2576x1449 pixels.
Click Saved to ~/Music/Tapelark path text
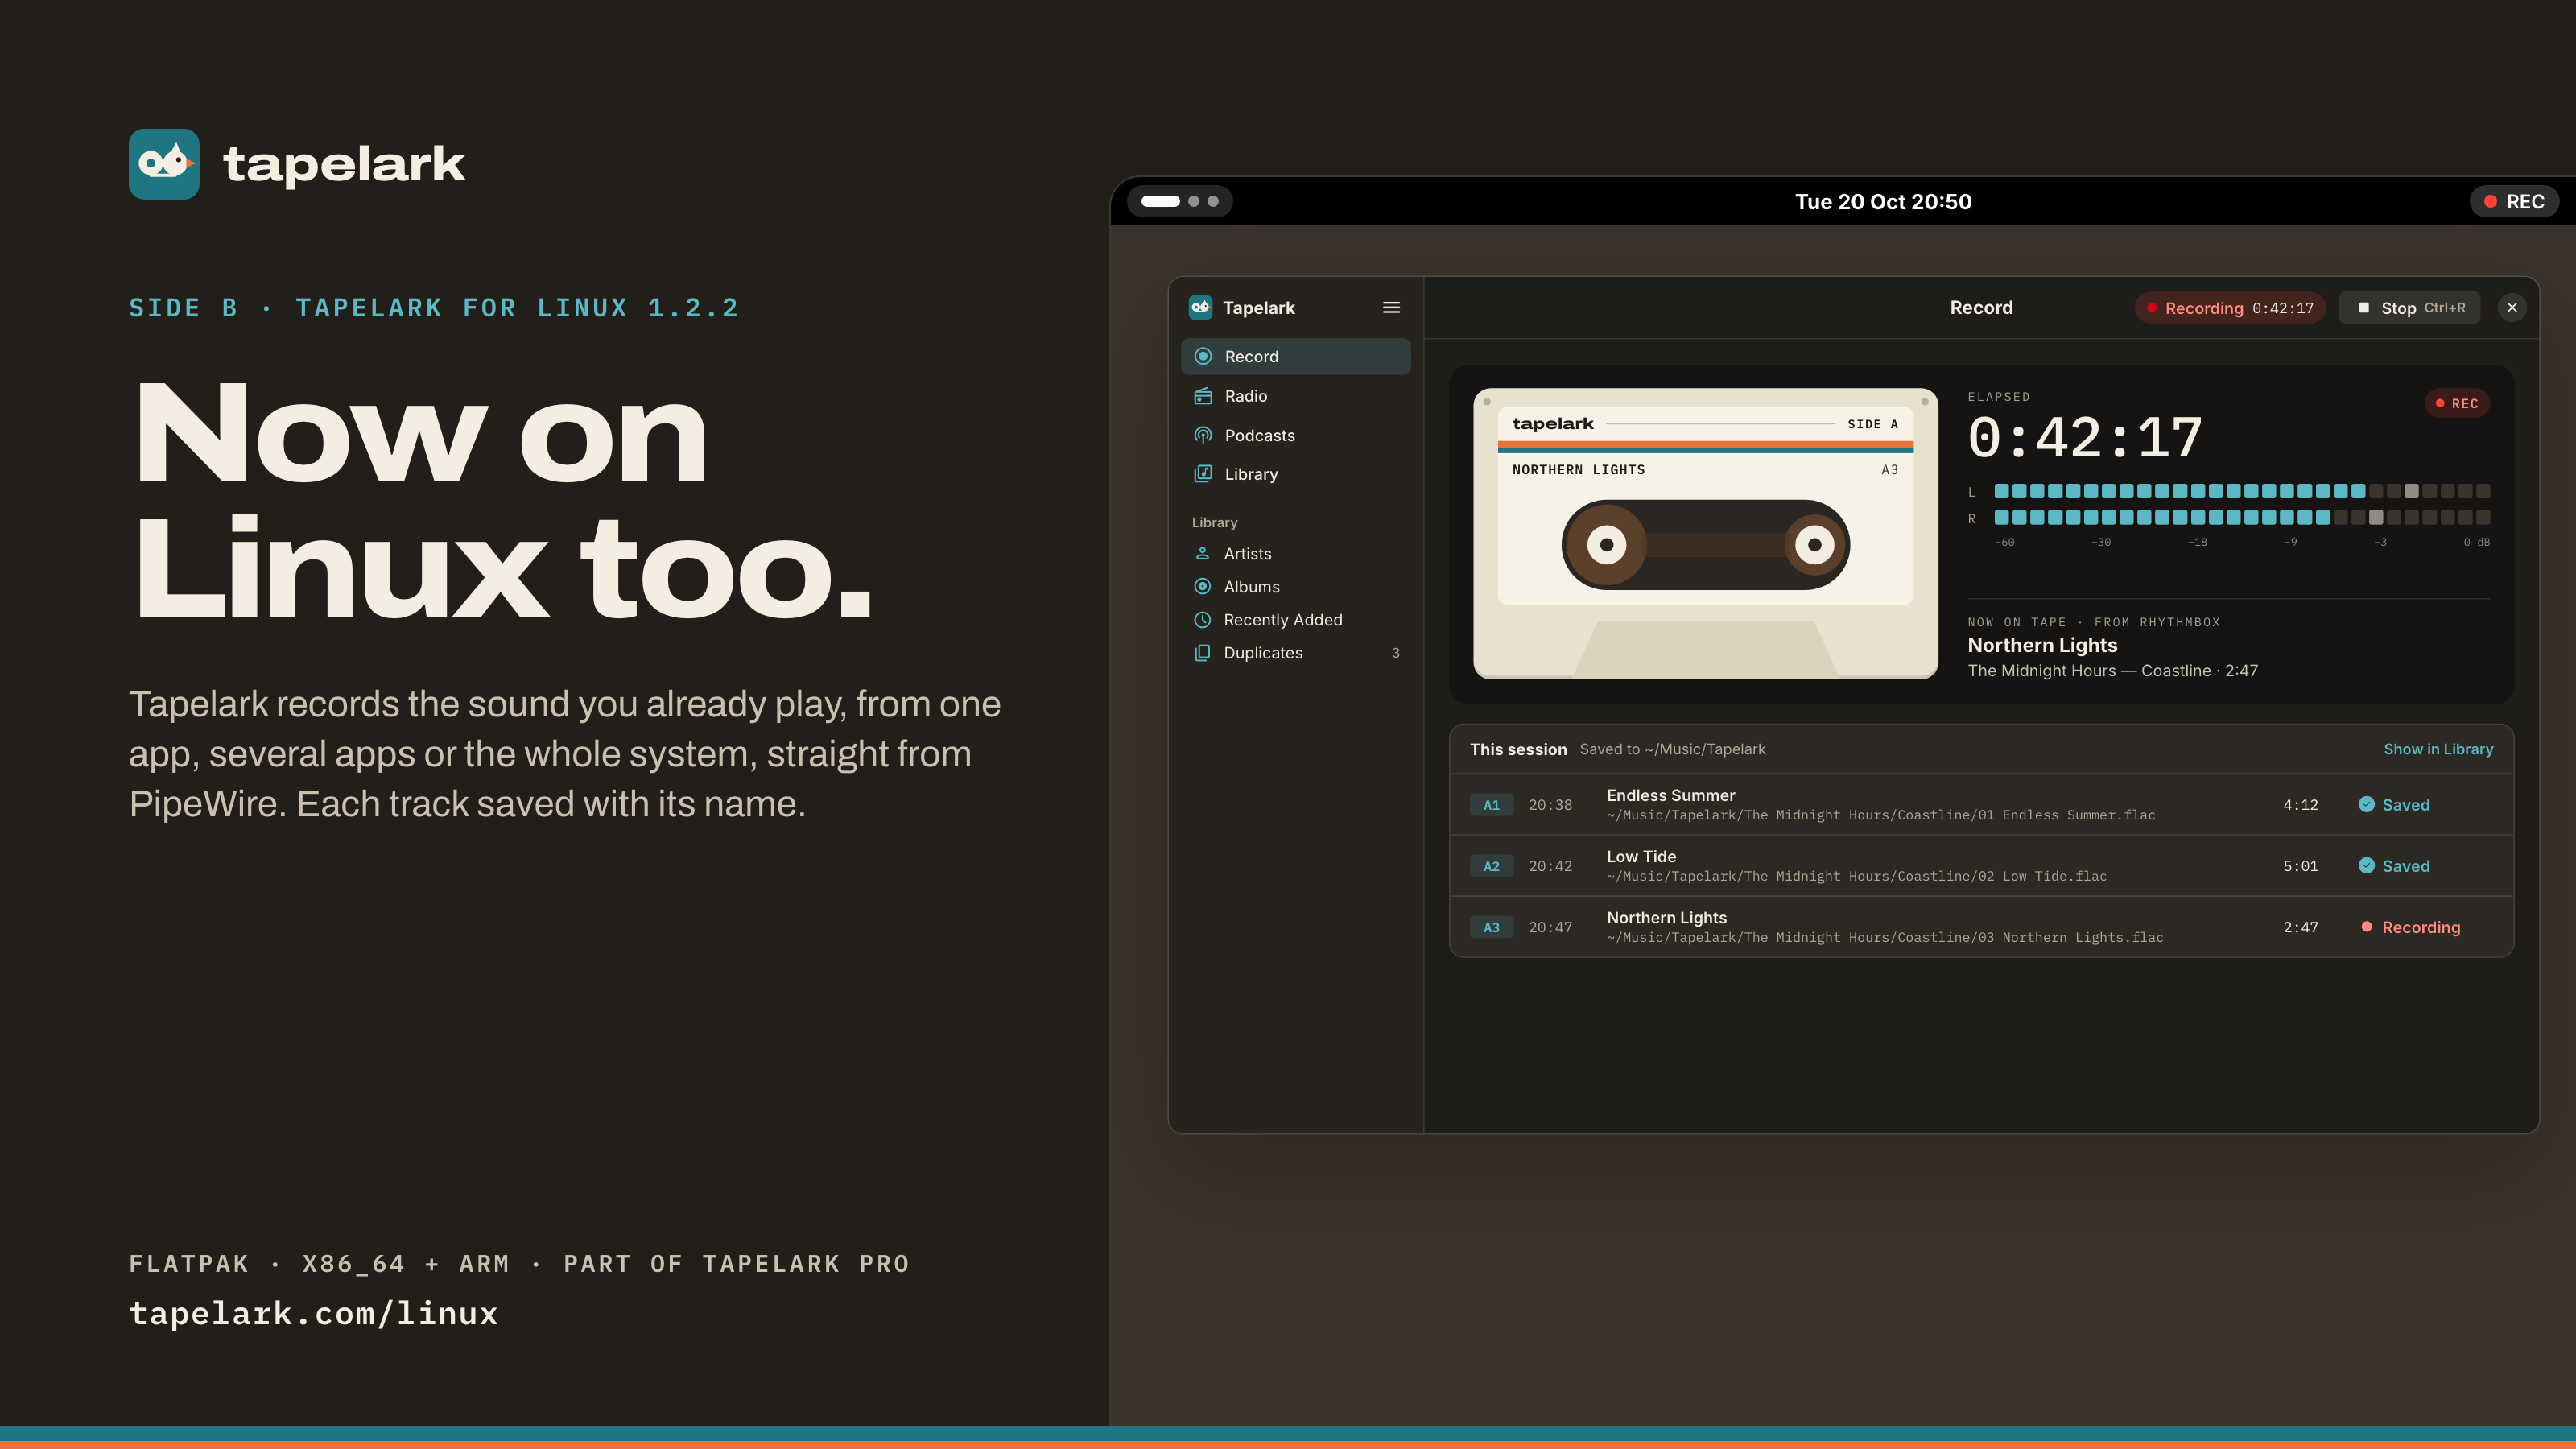[1672, 749]
